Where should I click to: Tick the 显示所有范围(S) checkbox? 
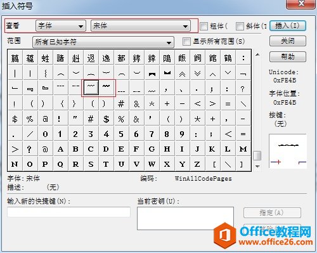coord(186,41)
